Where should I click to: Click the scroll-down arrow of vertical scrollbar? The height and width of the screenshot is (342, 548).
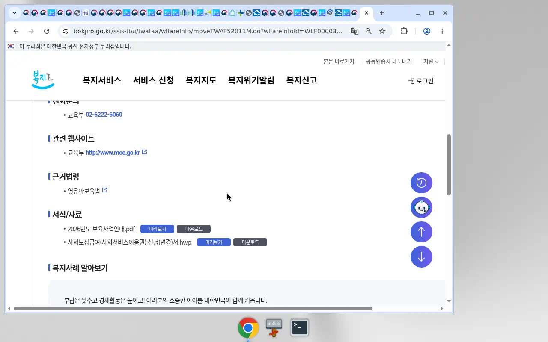(x=449, y=301)
